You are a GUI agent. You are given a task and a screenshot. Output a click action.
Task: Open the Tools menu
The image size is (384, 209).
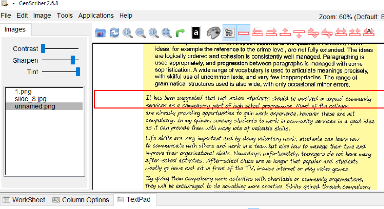coord(65,16)
